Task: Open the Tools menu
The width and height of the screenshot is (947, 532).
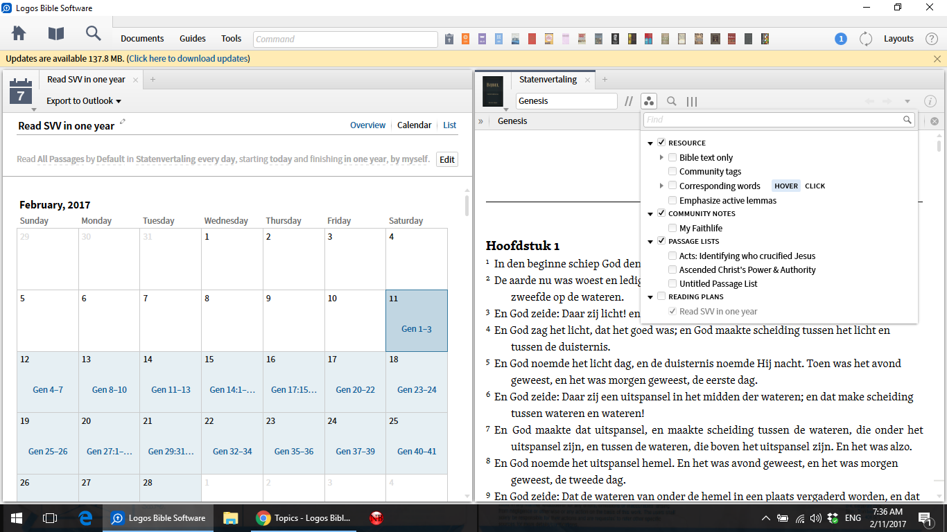Action: click(x=232, y=39)
